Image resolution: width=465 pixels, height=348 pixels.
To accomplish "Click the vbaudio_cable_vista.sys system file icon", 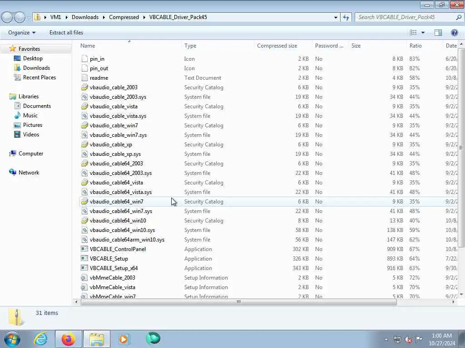I will point(84,116).
